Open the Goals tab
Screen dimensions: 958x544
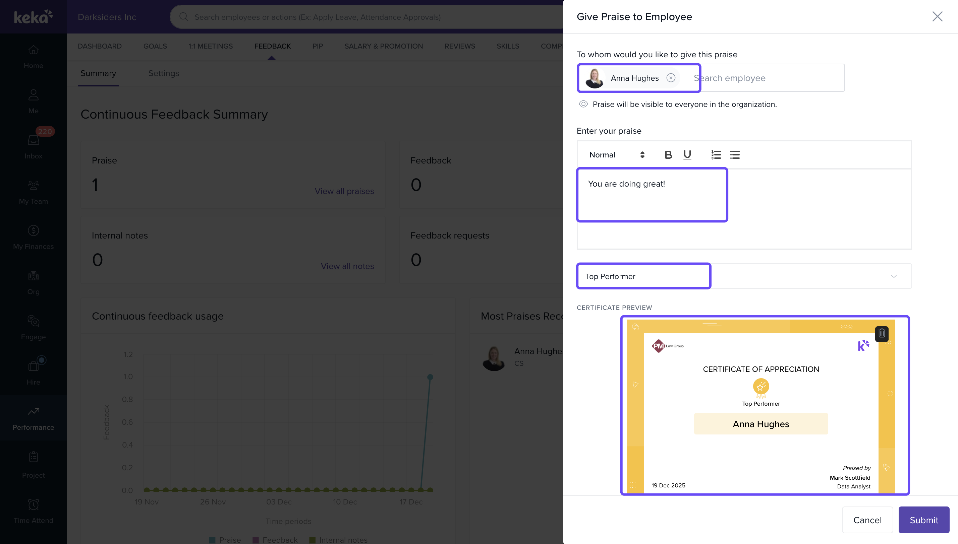[x=155, y=46]
